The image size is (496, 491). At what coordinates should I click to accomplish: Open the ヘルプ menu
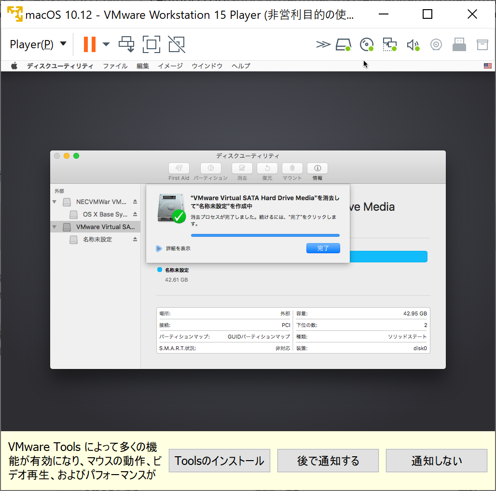click(241, 66)
